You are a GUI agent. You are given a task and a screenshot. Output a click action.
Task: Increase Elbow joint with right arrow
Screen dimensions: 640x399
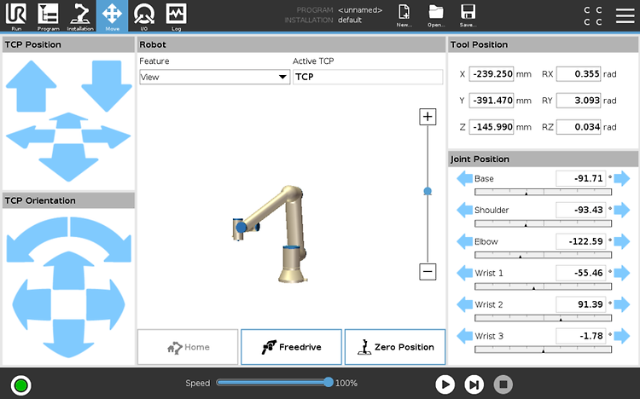click(x=621, y=241)
